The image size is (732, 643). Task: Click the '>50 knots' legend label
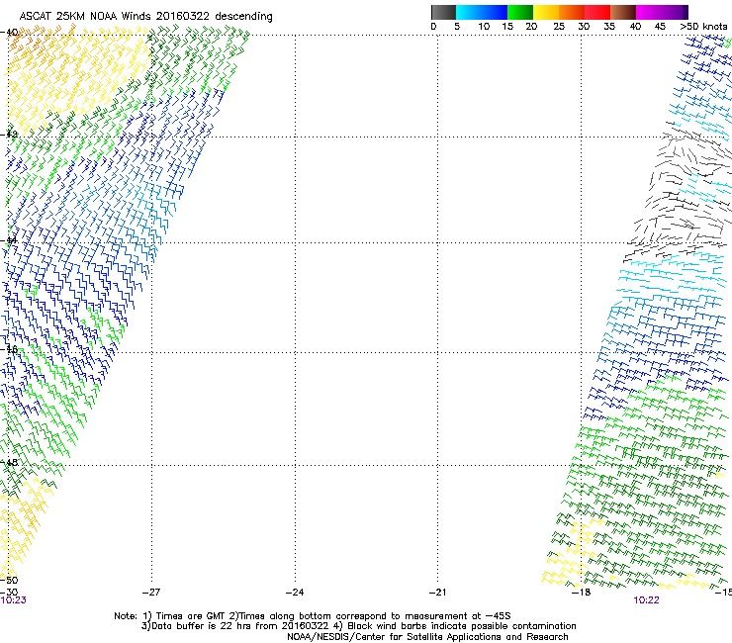pos(703,27)
